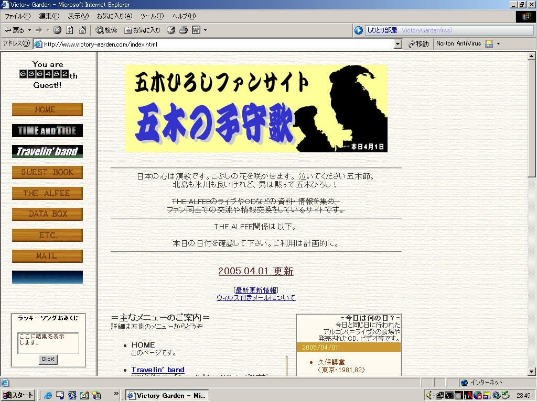Click the Edit with Word toolbar icon
The image size is (537, 402).
point(196,30)
